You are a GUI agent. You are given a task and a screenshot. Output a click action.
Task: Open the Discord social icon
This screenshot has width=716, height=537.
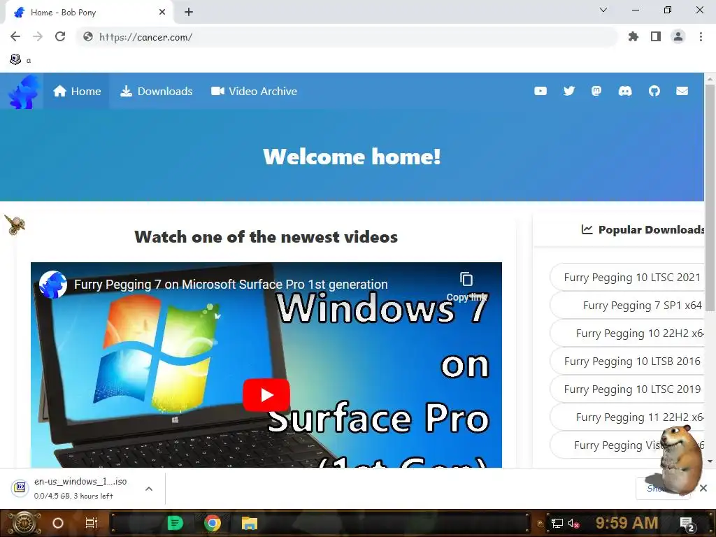(625, 91)
